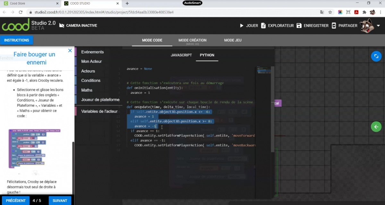The width and height of the screenshot is (385, 205).
Task: Click the Partager share icon
Action: 334,26
